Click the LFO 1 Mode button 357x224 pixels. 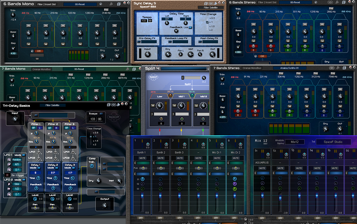(x=24, y=155)
